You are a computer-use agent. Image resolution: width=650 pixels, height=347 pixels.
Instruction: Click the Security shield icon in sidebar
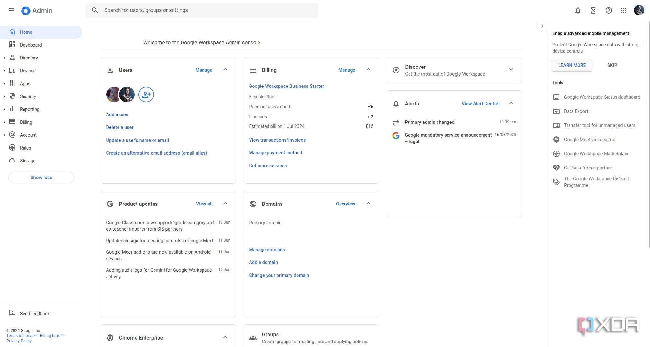tap(12, 96)
